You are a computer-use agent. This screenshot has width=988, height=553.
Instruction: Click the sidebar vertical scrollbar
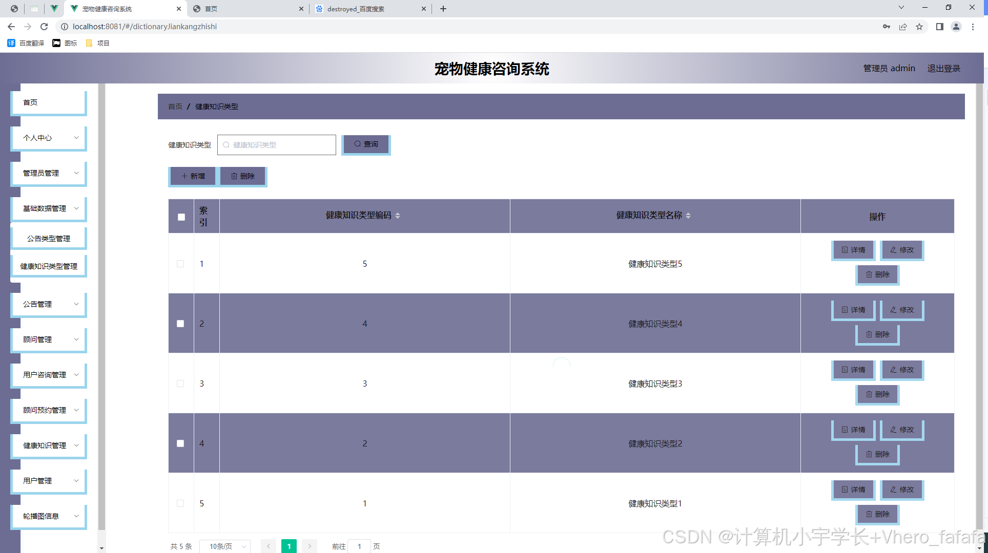click(x=101, y=307)
